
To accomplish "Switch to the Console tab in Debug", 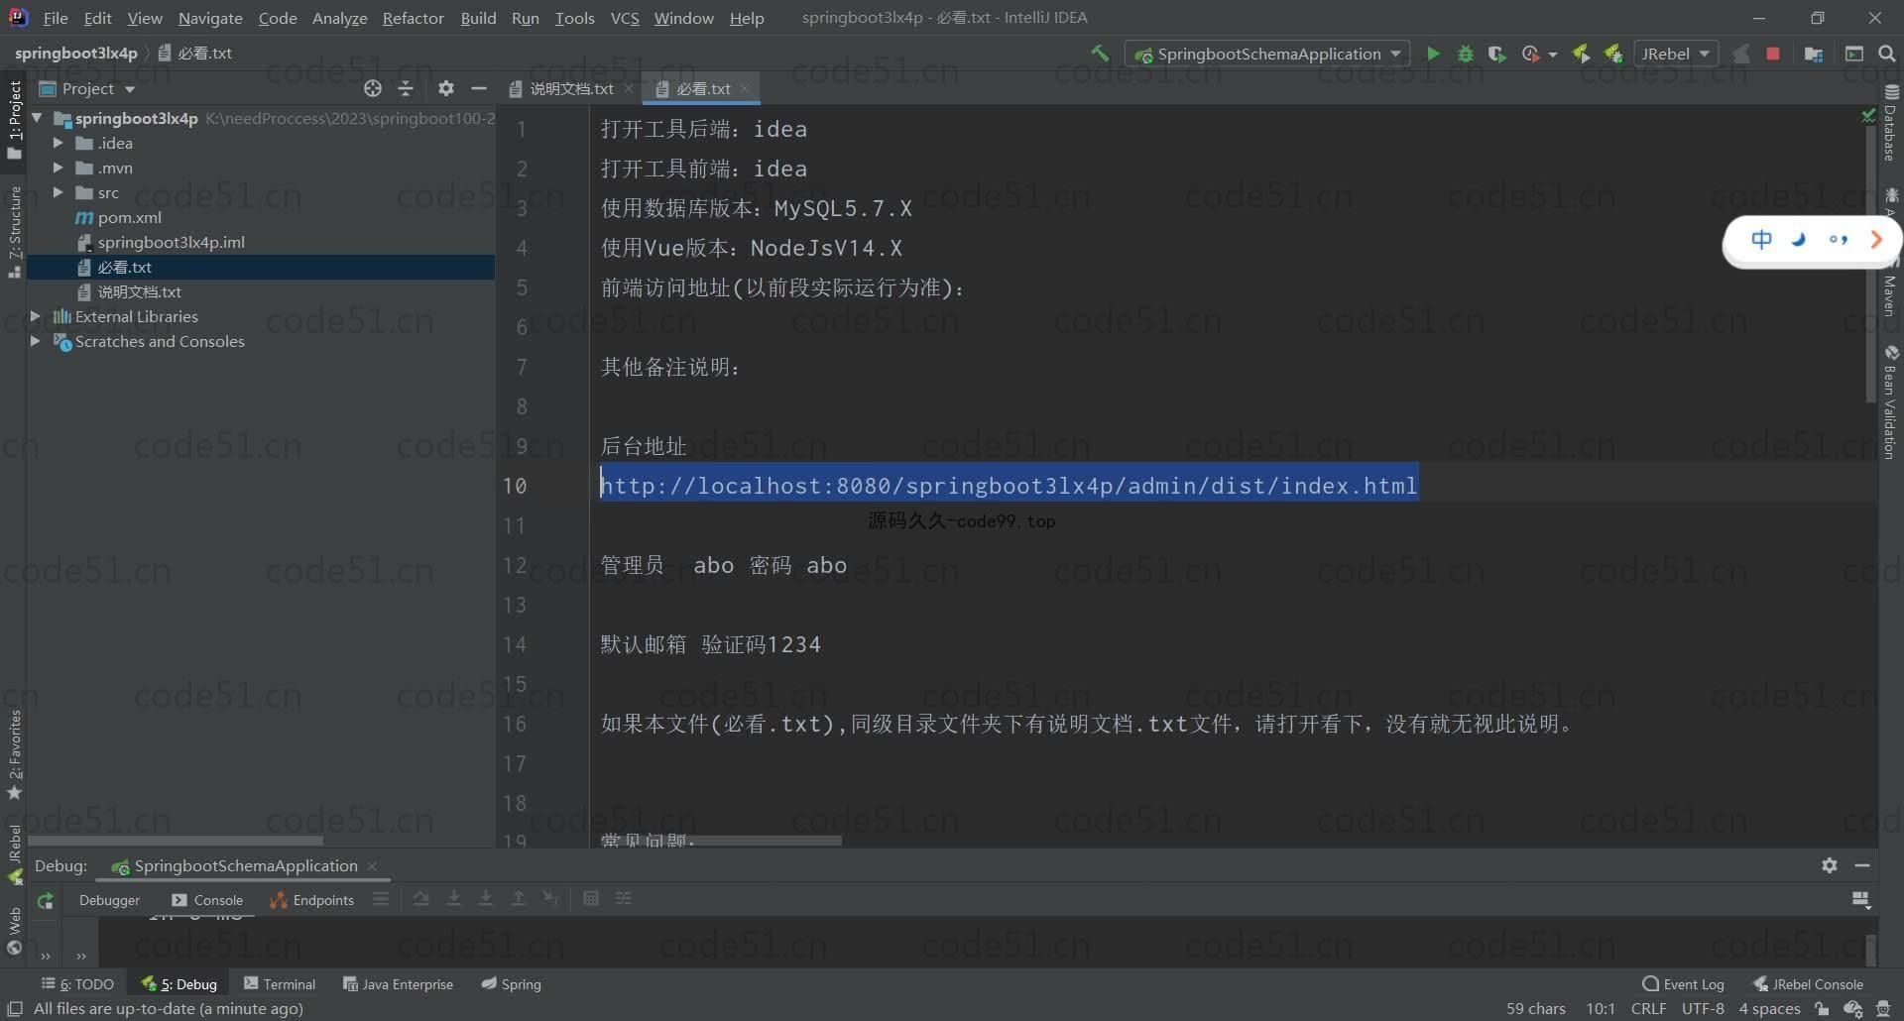I will tap(207, 900).
